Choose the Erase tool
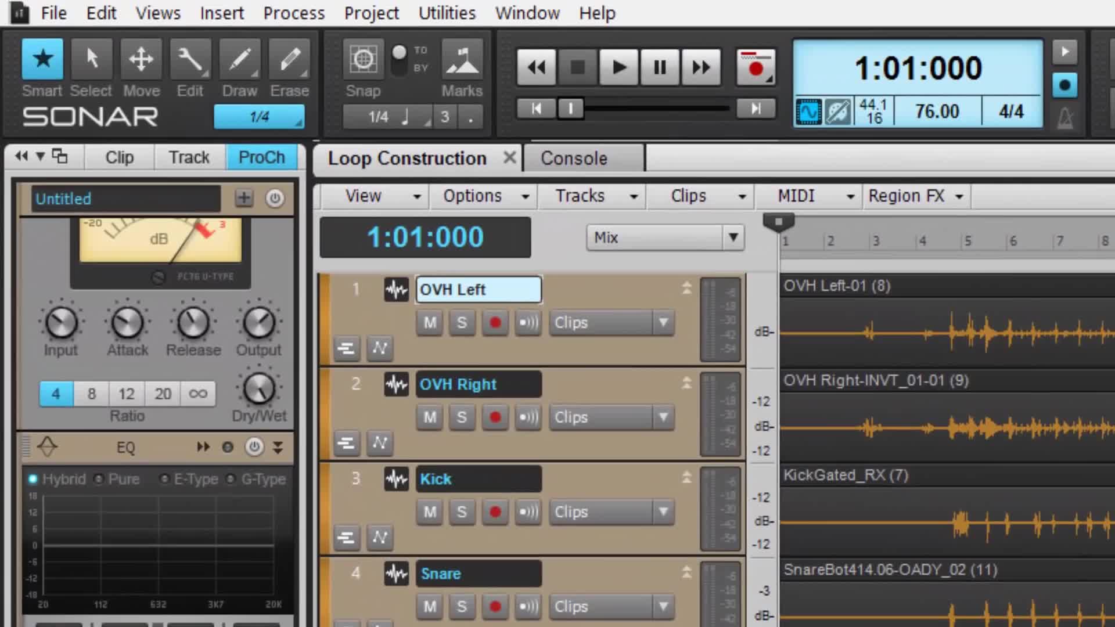The height and width of the screenshot is (627, 1115). pyautogui.click(x=289, y=59)
